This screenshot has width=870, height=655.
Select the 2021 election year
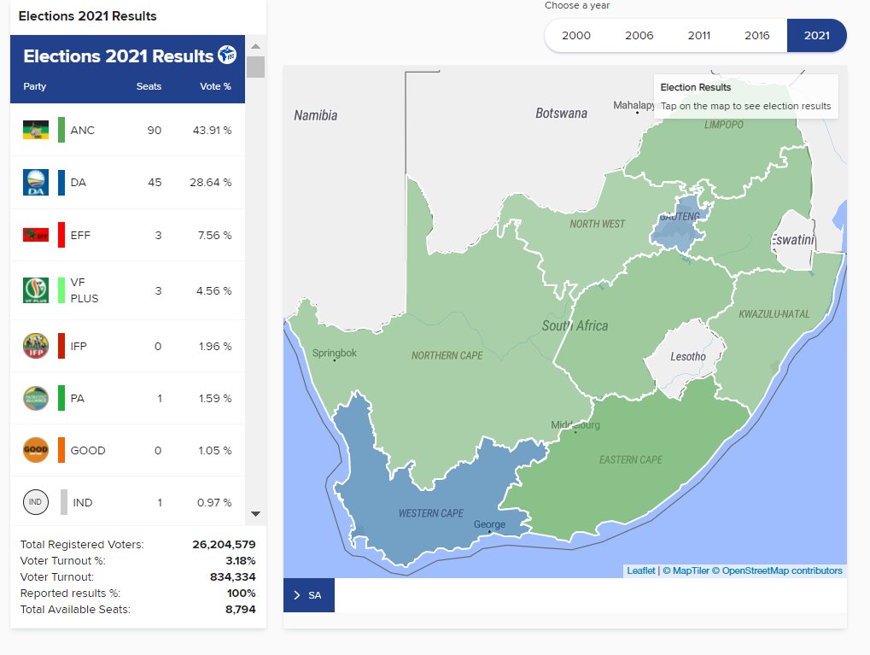(817, 36)
